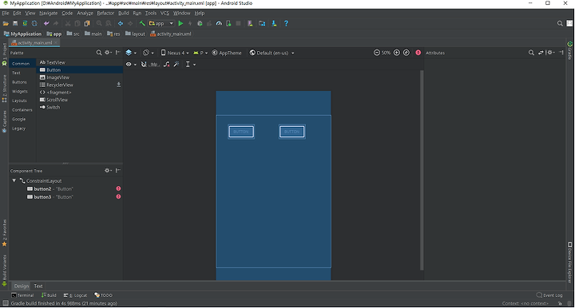Viewport: 575px width, 308px height.
Task: Click the Back navigation arrow icon
Action: (x=121, y=23)
